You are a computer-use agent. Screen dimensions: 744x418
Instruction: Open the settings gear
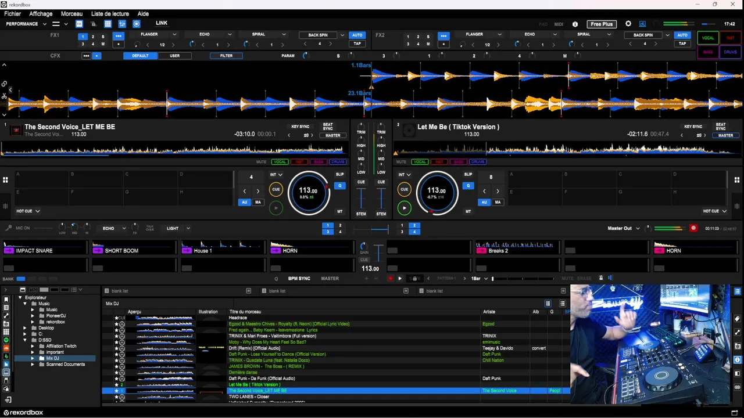tap(628, 24)
